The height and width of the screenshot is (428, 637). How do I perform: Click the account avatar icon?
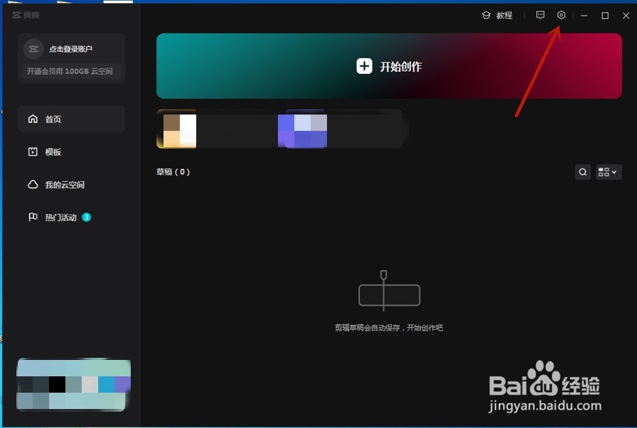pyautogui.click(x=33, y=49)
